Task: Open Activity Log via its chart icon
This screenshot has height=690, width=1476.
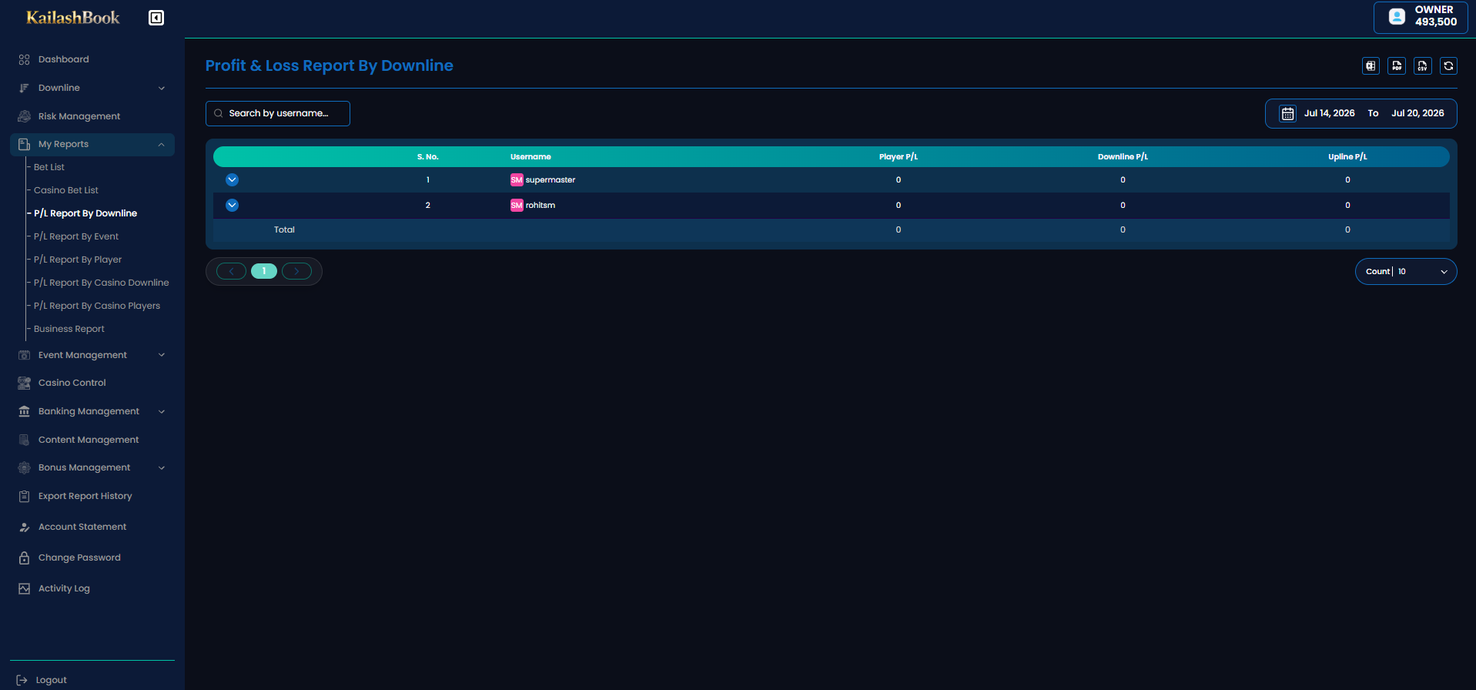Action: coord(24,588)
